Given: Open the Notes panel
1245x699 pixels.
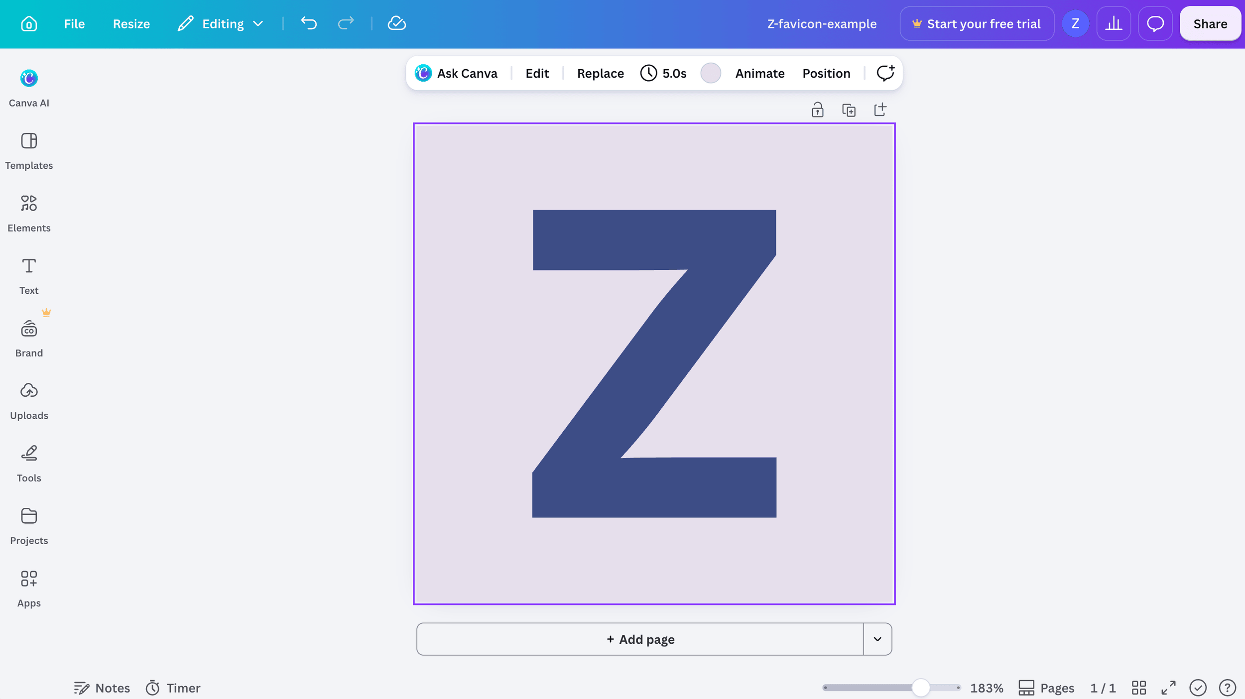Looking at the screenshot, I should pyautogui.click(x=102, y=688).
